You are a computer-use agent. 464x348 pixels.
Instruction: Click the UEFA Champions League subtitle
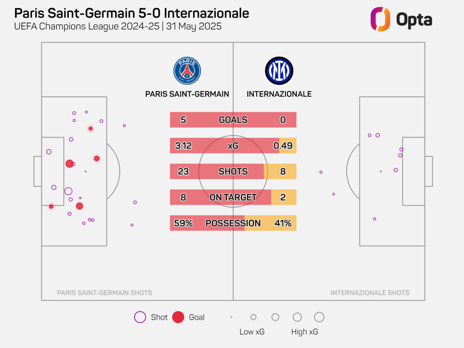[x=118, y=27]
